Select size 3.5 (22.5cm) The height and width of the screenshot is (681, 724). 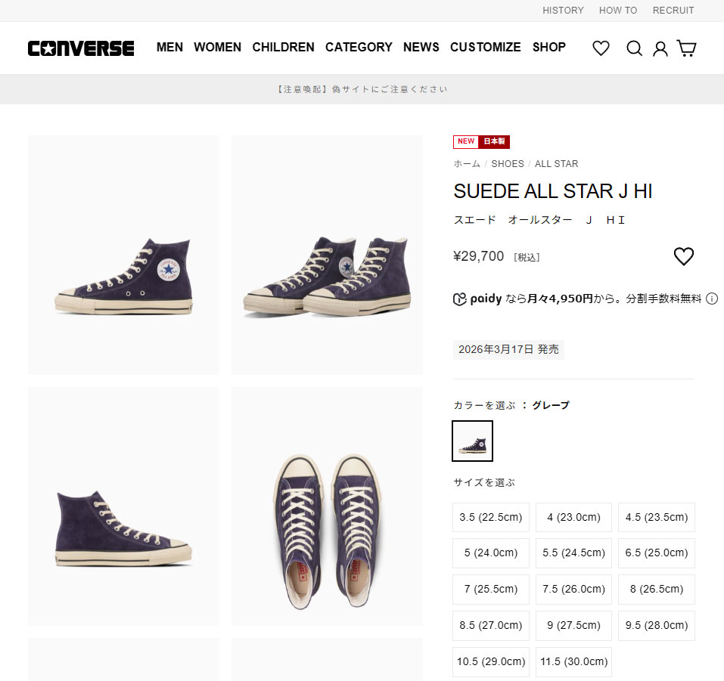tap(490, 517)
